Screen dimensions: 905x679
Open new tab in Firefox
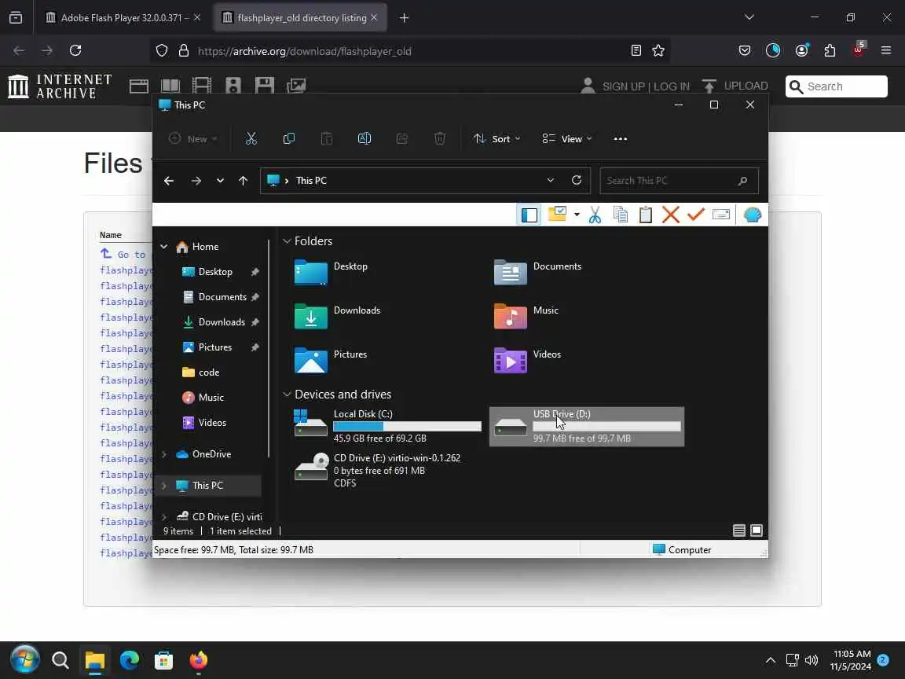[404, 18]
